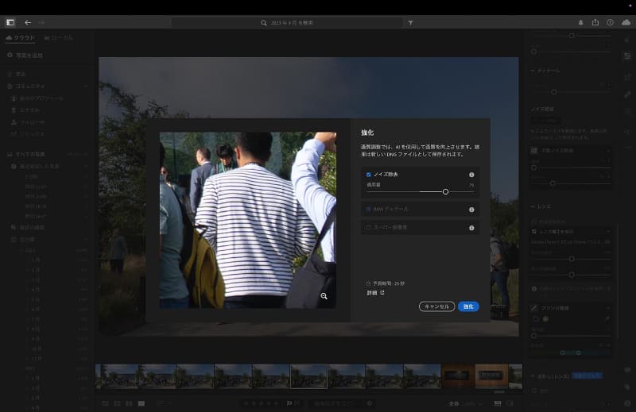Click the search field in top bar
636x412 pixels.
tap(287, 23)
